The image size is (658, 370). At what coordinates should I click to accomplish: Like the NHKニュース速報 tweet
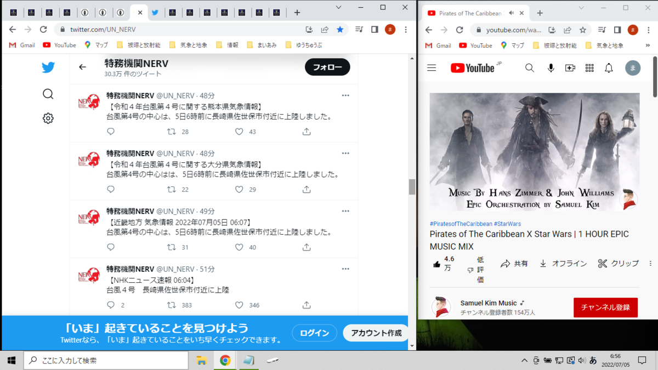[x=239, y=305]
